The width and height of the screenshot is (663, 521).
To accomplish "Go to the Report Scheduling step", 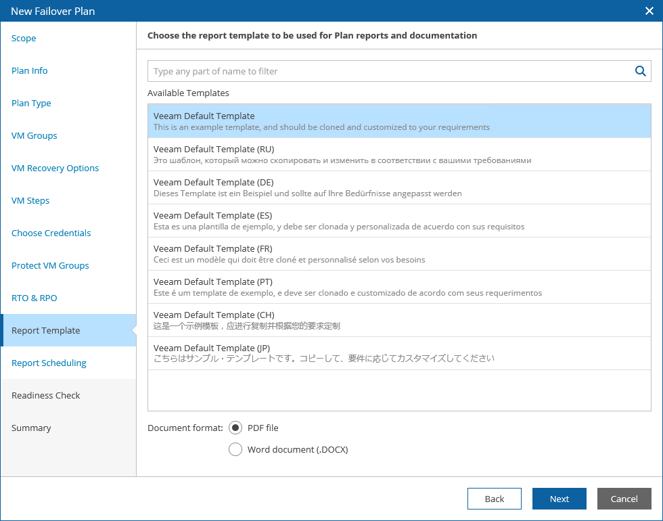I will pyautogui.click(x=49, y=363).
